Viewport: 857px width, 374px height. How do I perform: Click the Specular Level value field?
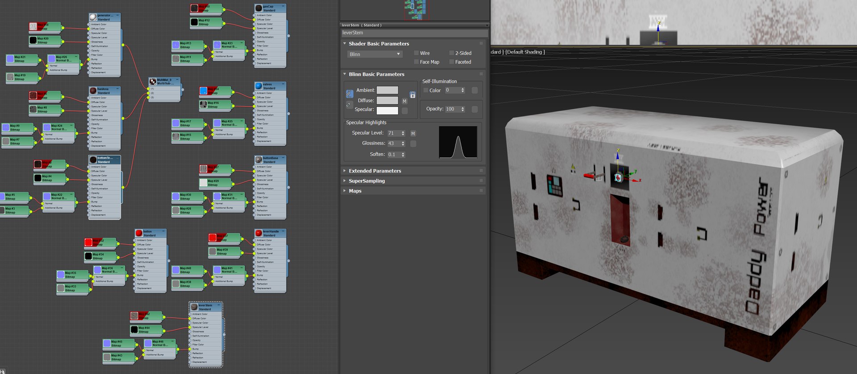(x=394, y=133)
